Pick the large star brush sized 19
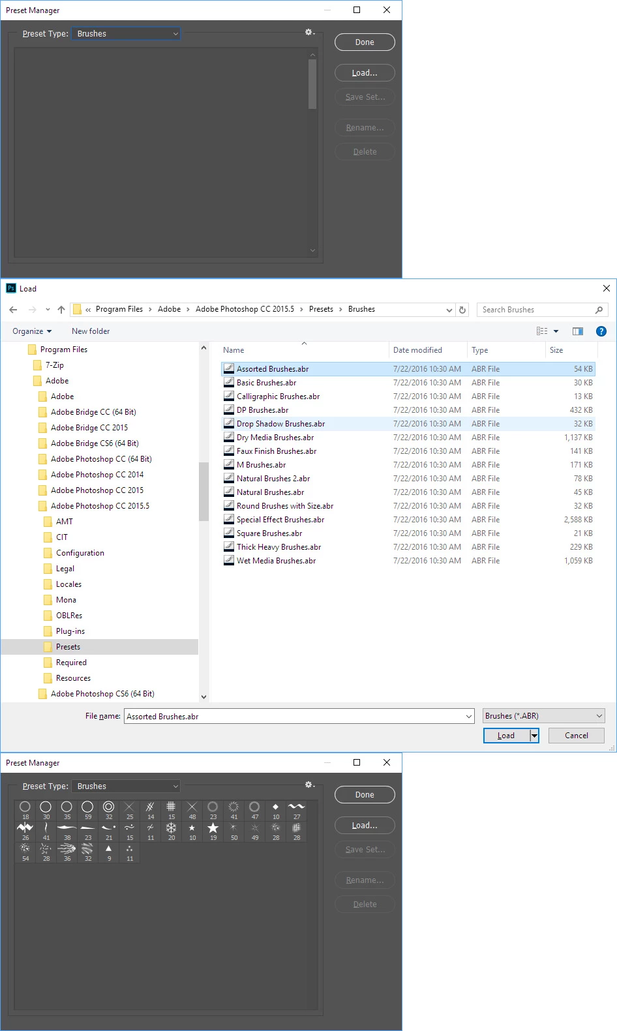The image size is (617, 1031). pyautogui.click(x=213, y=831)
